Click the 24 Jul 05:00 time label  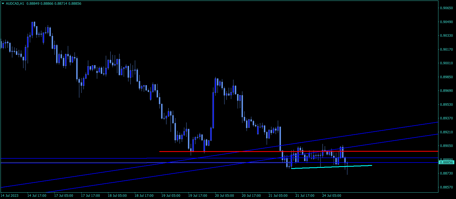[332, 196]
